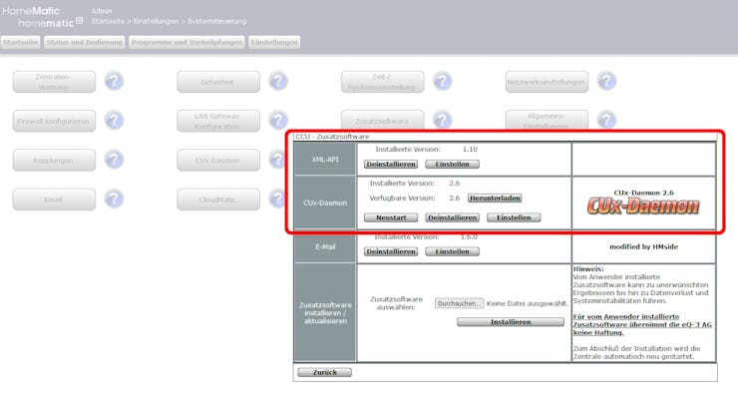Open help icon beside Netzwerkeinstellungen
Viewport: 738px width, 405px height.
pyautogui.click(x=606, y=82)
